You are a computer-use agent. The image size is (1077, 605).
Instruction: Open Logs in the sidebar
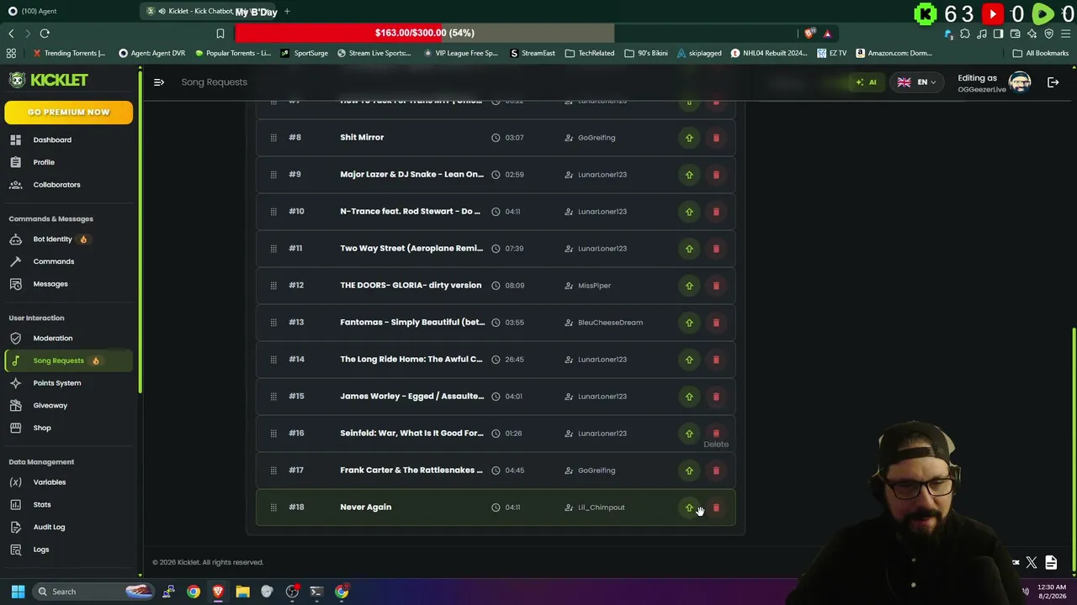(41, 550)
